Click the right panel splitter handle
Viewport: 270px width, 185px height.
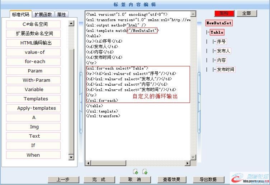pyautogui.click(x=199, y=102)
